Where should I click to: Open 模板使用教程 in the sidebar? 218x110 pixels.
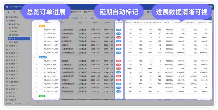(x=13, y=17)
